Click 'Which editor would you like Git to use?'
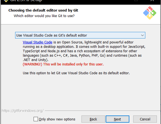This screenshot has width=161, height=124. pyautogui.click(x=44, y=16)
